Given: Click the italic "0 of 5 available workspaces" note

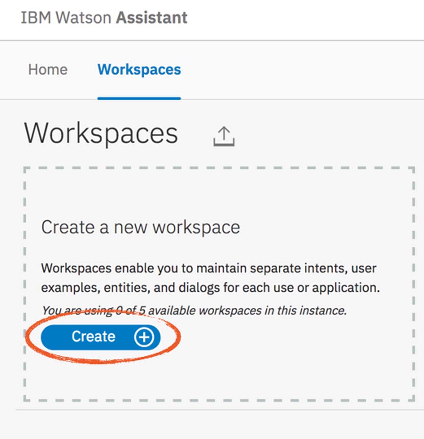Looking at the screenshot, I should click(194, 310).
